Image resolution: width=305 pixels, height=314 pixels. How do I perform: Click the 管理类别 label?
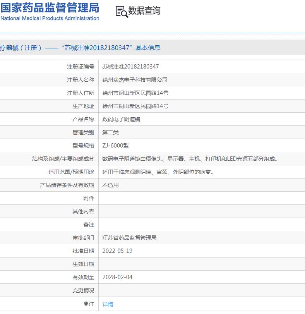point(83,132)
